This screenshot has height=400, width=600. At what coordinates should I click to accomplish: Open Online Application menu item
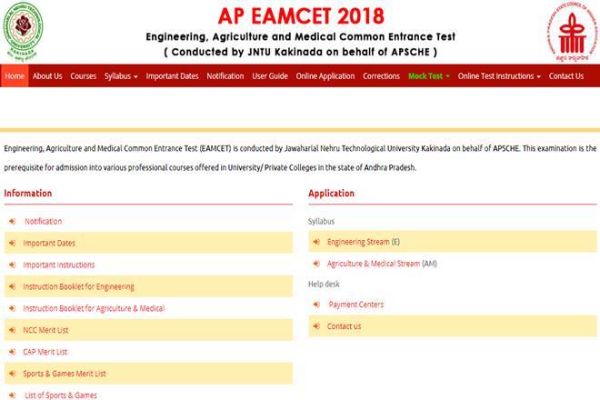coord(325,76)
